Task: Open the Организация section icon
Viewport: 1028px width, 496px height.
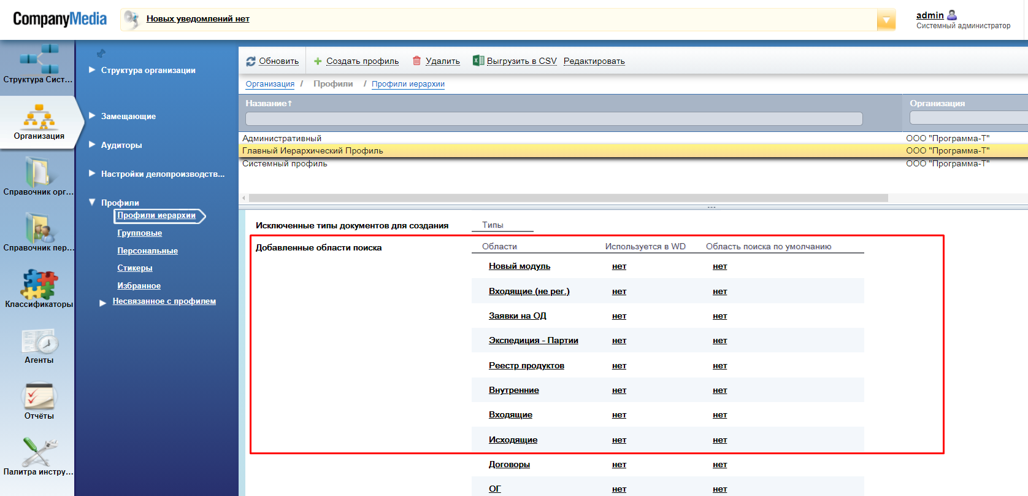Action: coord(39,116)
